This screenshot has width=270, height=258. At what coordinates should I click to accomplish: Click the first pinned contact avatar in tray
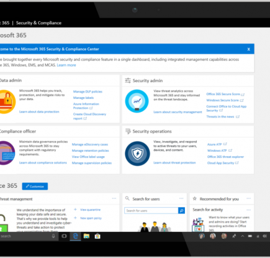coord(202,236)
